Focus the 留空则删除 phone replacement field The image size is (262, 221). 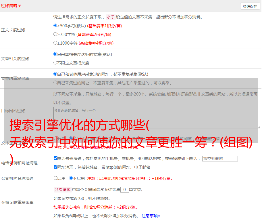(220, 159)
